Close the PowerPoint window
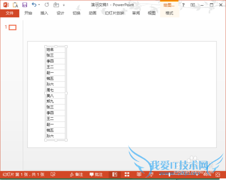 (221, 5)
